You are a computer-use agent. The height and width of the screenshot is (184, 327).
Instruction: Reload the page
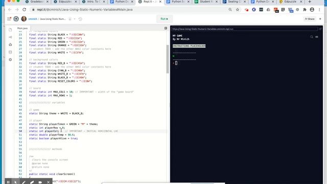pyautogui.click(x=24, y=10)
